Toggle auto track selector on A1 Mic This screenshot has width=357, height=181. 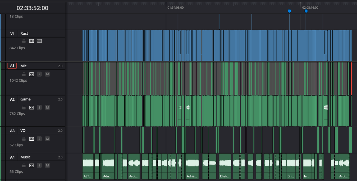coord(32,74)
